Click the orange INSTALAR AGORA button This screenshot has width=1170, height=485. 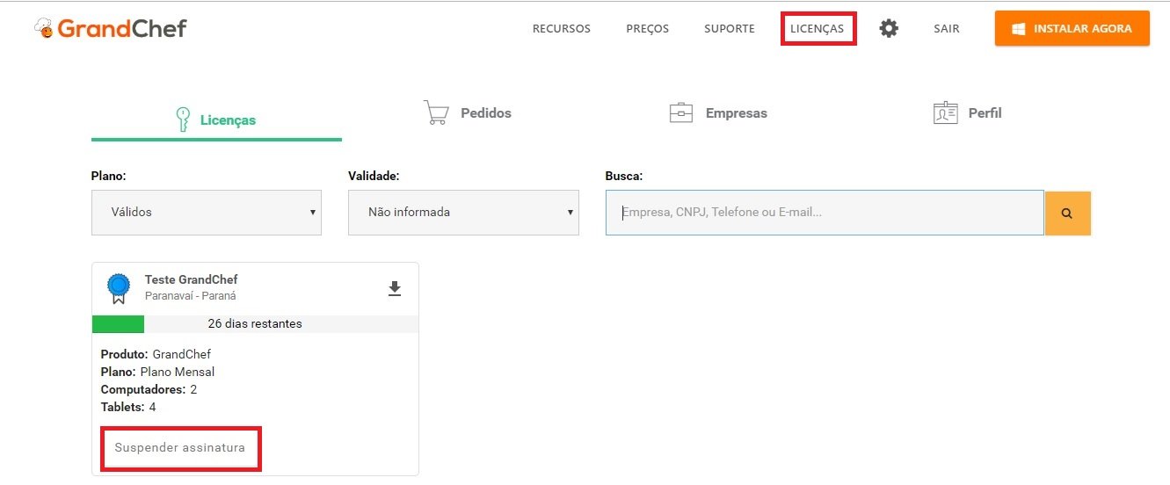tap(1072, 28)
